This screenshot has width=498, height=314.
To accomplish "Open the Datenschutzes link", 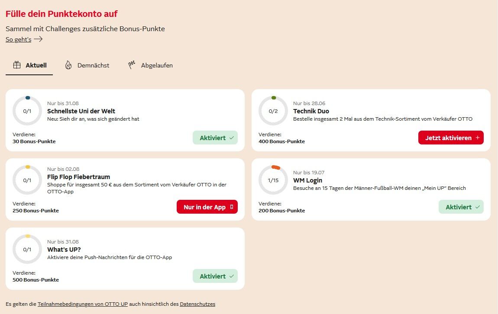I will coord(197,304).
